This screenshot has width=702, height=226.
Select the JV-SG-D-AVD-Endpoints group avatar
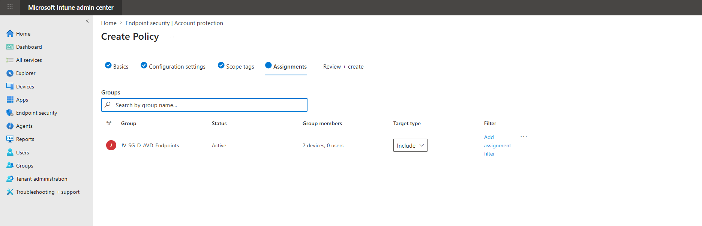tap(111, 145)
